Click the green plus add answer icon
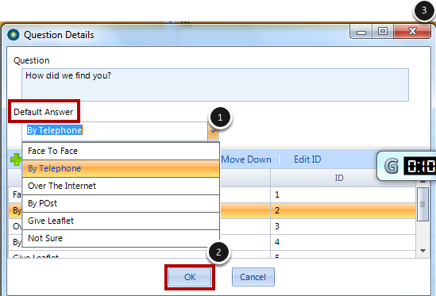The width and height of the screenshot is (436, 296). click(16, 160)
